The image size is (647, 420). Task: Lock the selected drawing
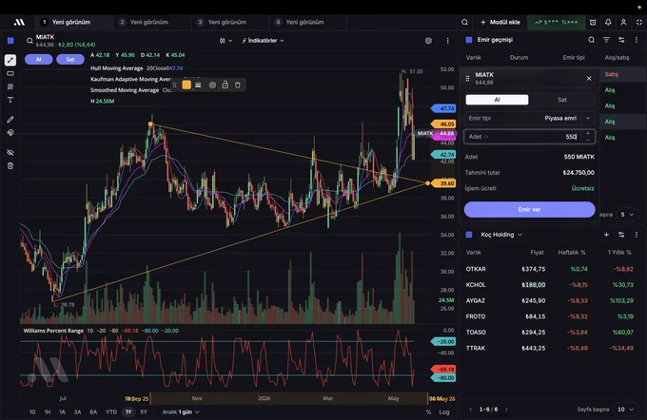(x=225, y=85)
